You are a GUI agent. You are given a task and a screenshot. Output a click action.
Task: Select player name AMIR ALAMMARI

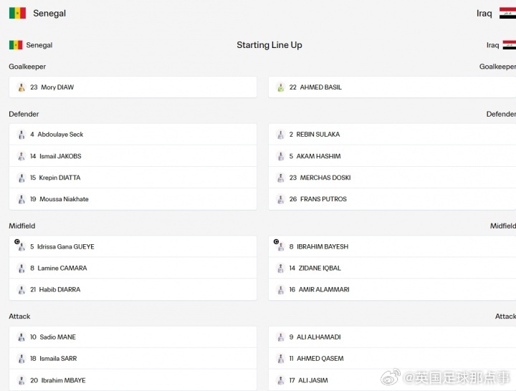tap(324, 290)
